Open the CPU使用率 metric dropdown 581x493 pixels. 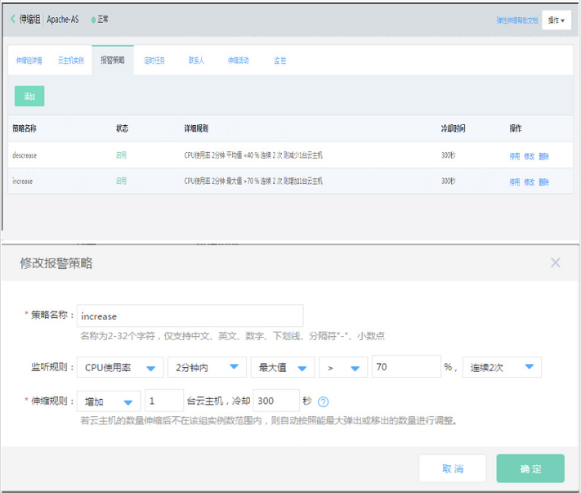click(x=119, y=367)
